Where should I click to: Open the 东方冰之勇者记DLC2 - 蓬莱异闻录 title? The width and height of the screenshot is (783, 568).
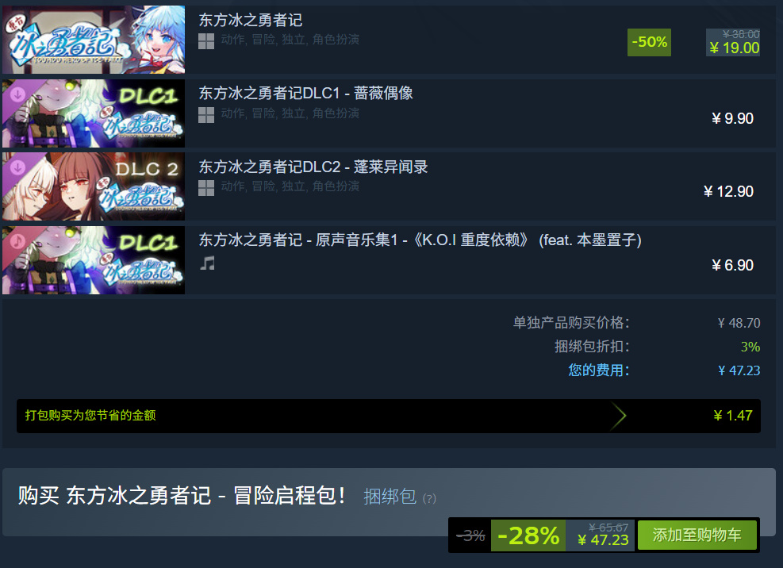(313, 167)
